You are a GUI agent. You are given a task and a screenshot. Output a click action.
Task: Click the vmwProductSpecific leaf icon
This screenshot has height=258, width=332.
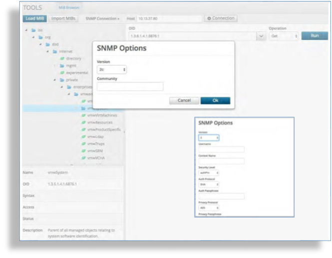tap(83, 129)
